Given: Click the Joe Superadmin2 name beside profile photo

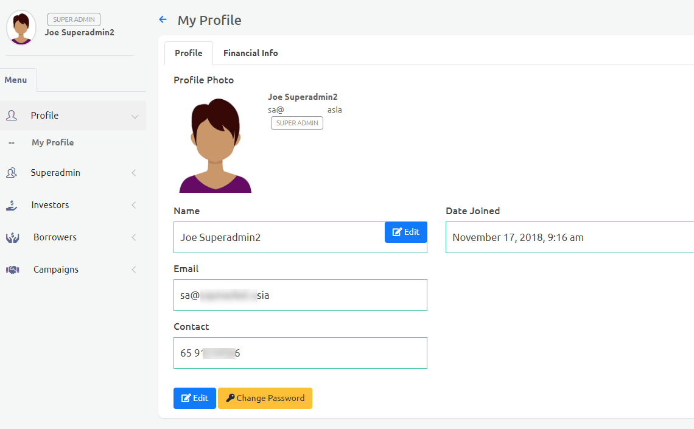Looking at the screenshot, I should click(x=303, y=97).
